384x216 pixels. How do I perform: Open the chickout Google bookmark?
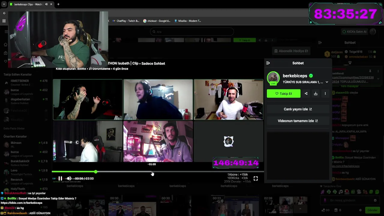coord(157,21)
